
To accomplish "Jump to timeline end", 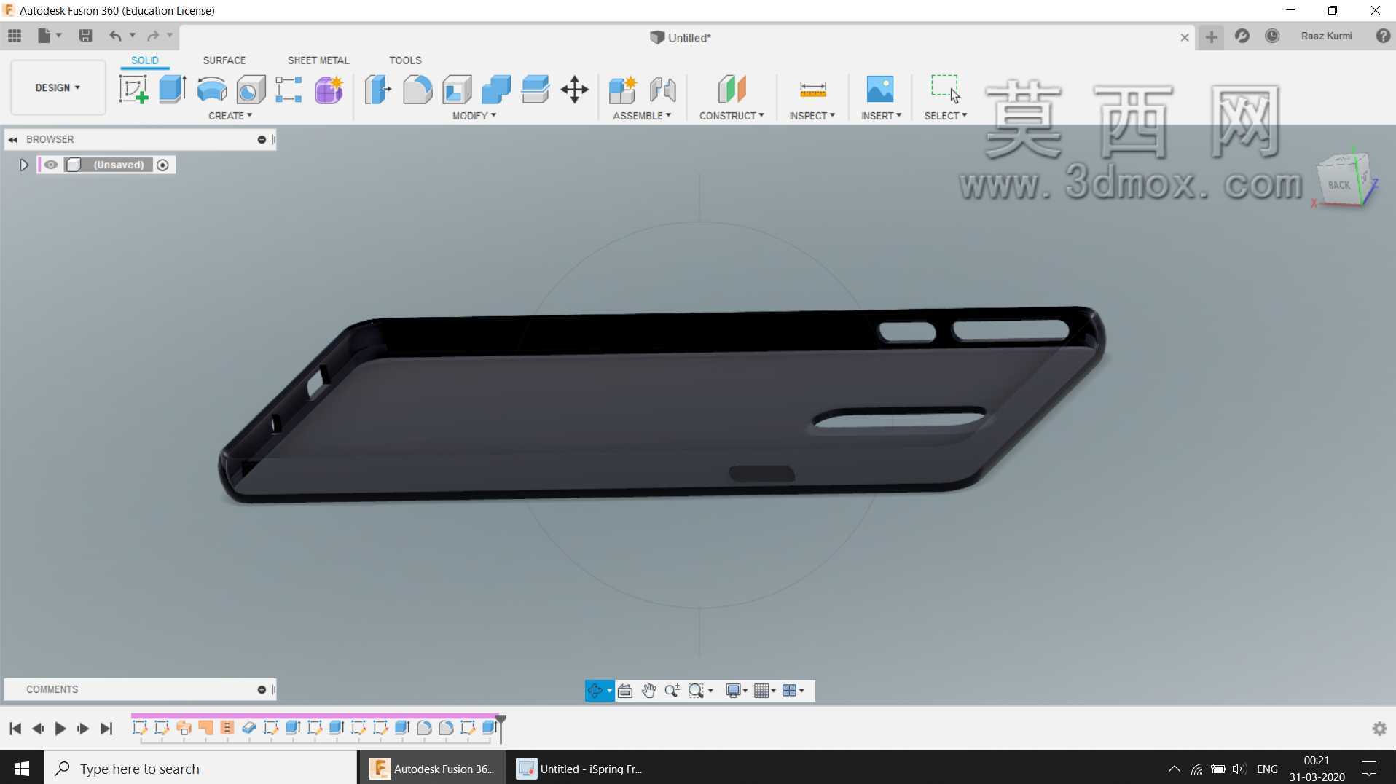I will pyautogui.click(x=106, y=729).
